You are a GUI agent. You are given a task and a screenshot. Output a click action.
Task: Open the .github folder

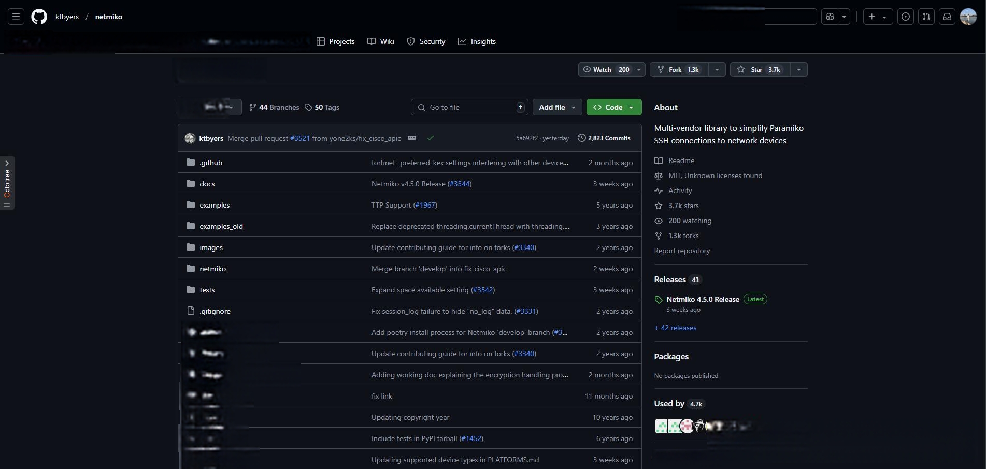pyautogui.click(x=211, y=163)
